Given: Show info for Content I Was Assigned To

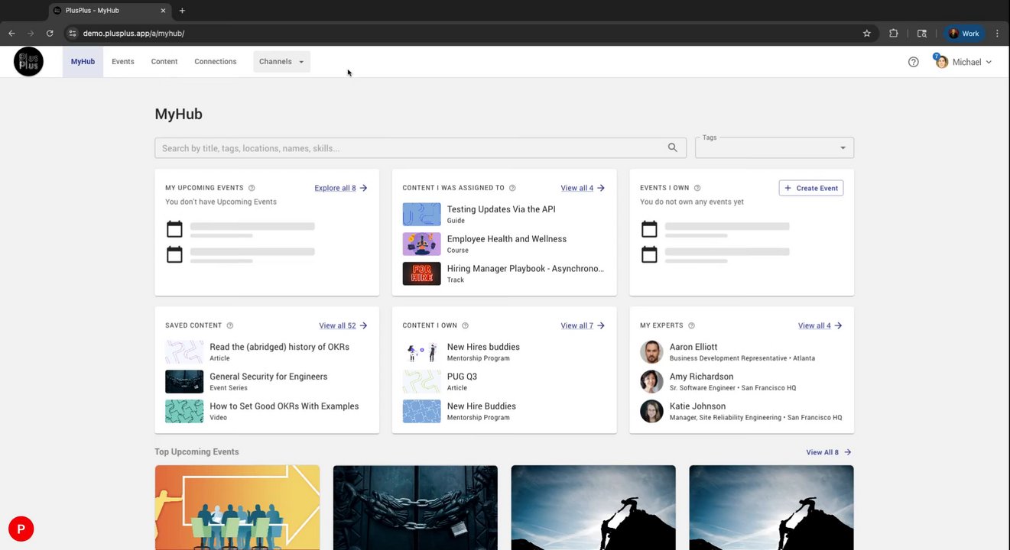Looking at the screenshot, I should point(512,188).
